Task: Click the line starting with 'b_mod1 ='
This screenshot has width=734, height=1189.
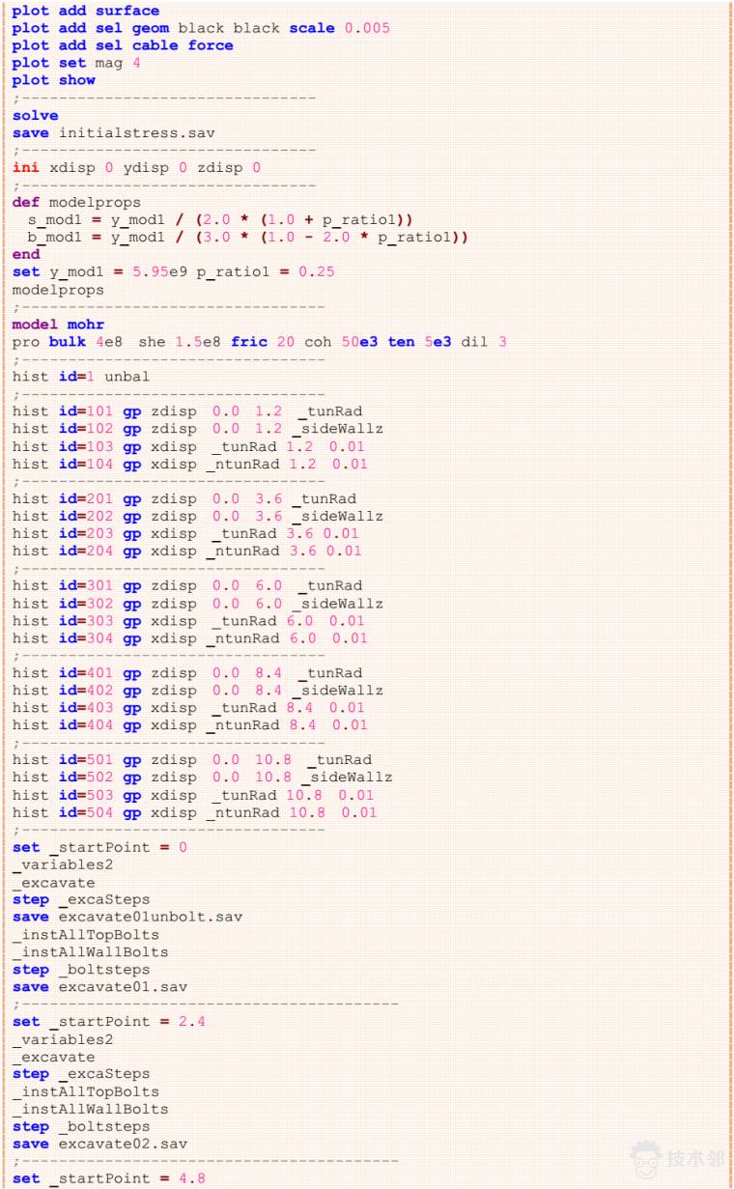Action: tap(248, 237)
